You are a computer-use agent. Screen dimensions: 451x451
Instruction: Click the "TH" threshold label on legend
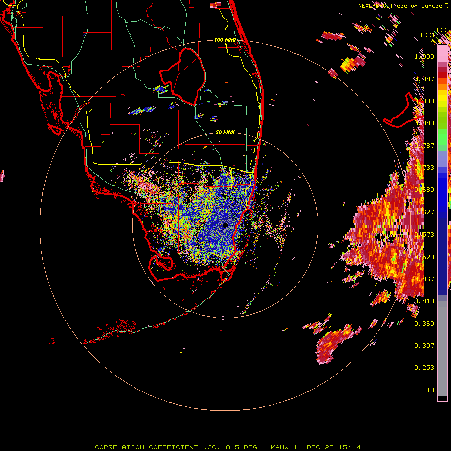[430, 390]
